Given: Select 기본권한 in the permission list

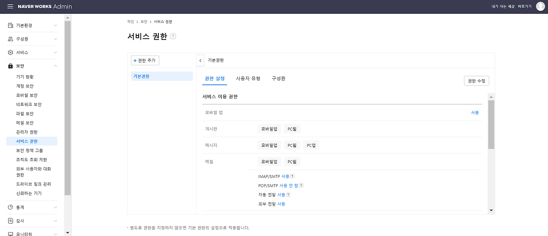Looking at the screenshot, I should tap(162, 76).
